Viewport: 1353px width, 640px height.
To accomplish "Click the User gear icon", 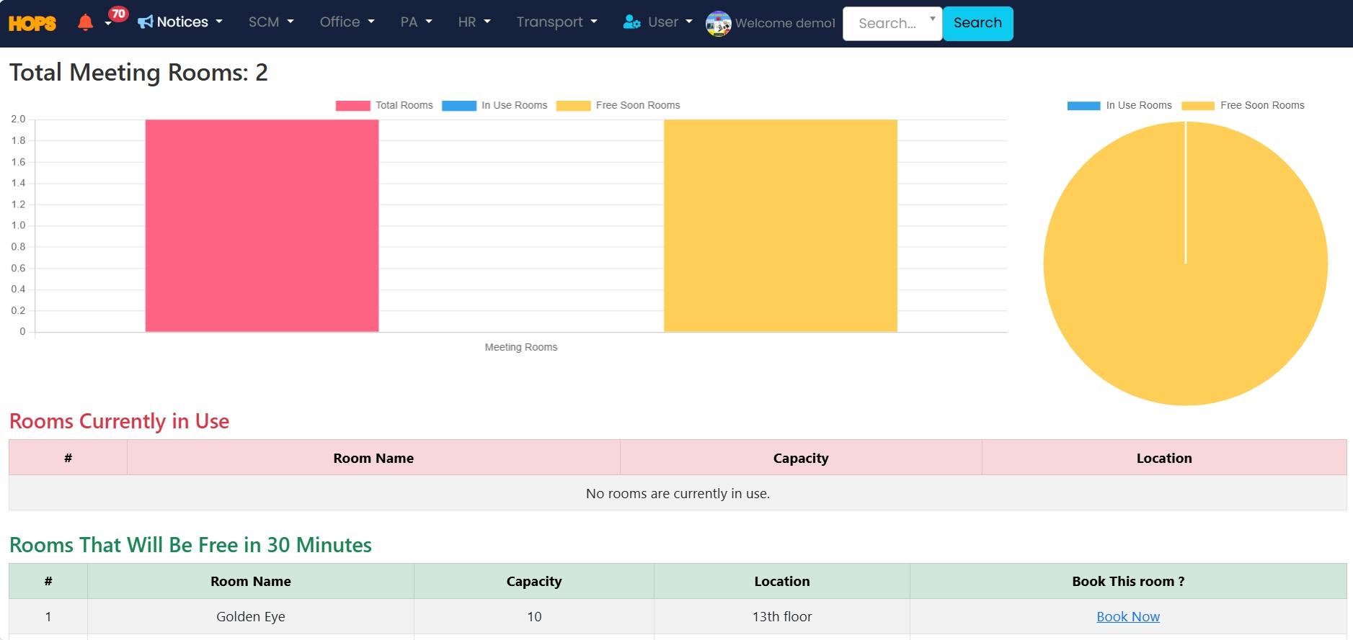I will click(632, 22).
